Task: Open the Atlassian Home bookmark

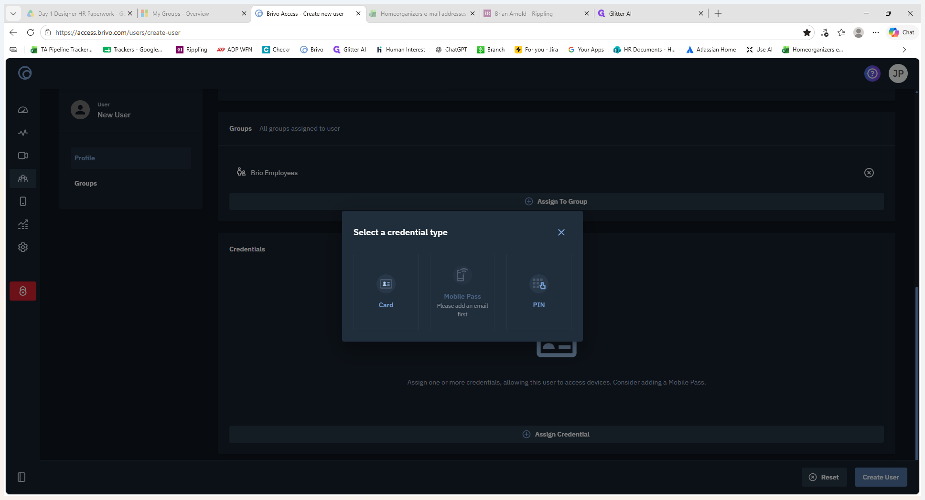Action: click(x=711, y=50)
